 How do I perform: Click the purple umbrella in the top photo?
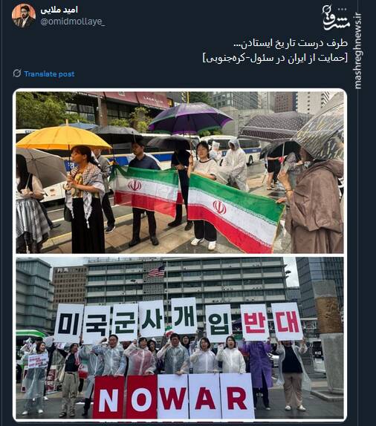[190, 117]
